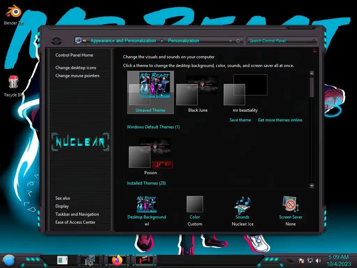Click the 'wl' background name text
Screen dimensions: 357x268
147,224
